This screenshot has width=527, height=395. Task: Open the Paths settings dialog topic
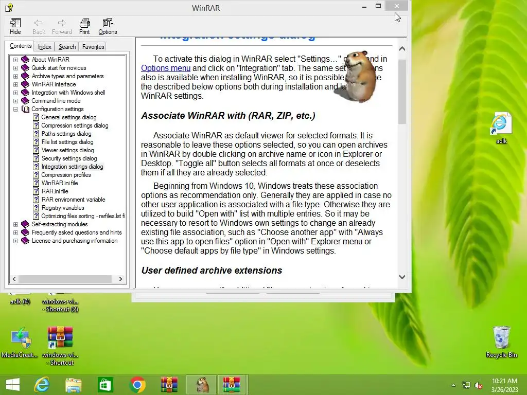(x=66, y=134)
